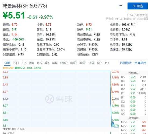The width and height of the screenshot is (148, 134).
Task: Select the 买5 bid row
Action: [133, 114]
